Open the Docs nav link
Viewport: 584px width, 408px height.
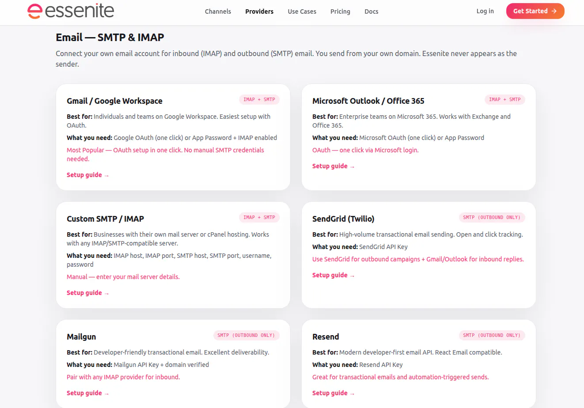(x=371, y=11)
